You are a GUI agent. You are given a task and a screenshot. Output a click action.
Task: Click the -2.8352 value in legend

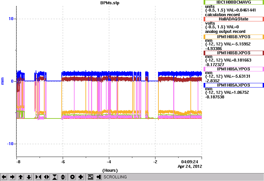pyautogui.click(x=212, y=81)
